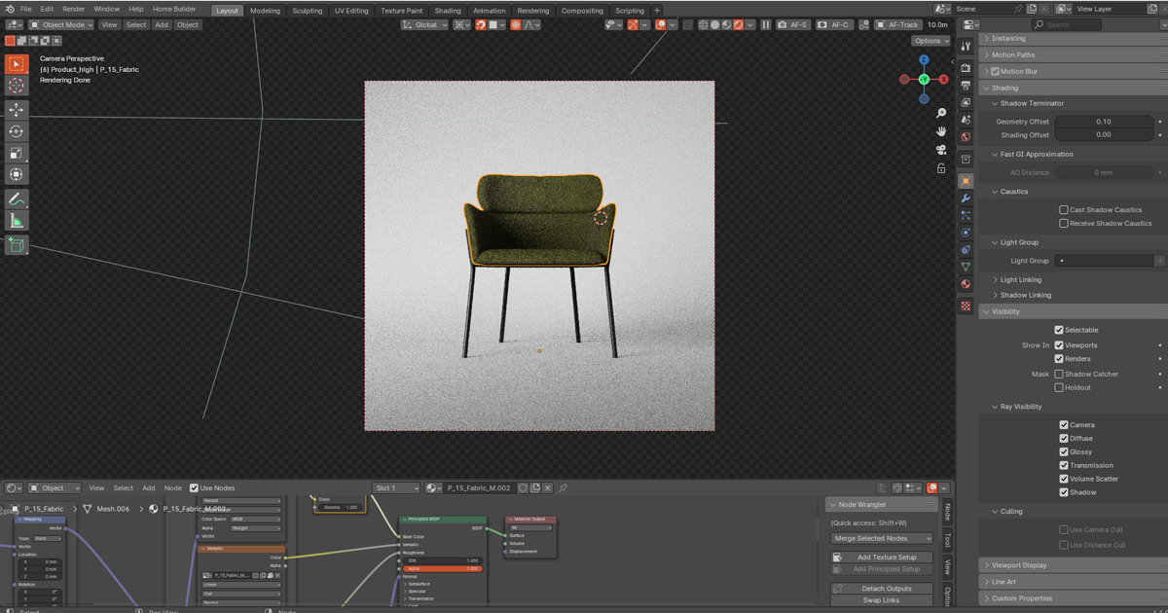Adjust the Geometry Offset slider
This screenshot has height=613, width=1168.
click(x=1103, y=122)
